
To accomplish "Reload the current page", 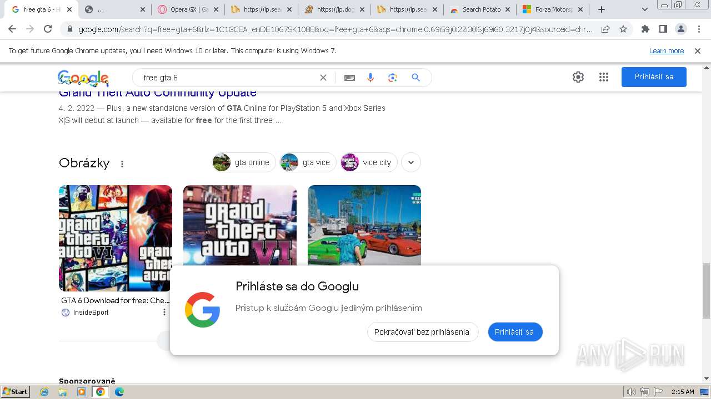I will [48, 29].
